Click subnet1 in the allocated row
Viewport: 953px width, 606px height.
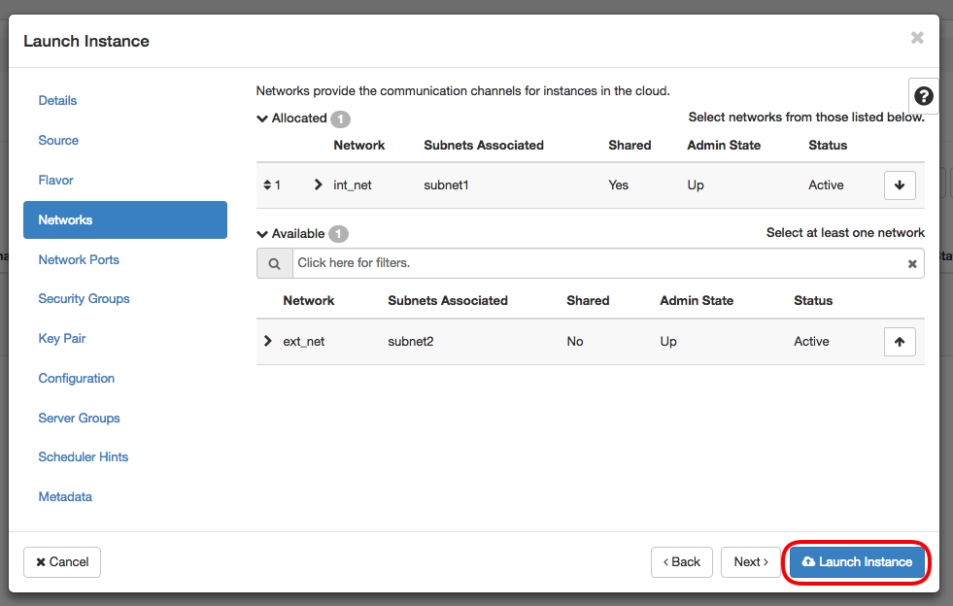tap(446, 185)
